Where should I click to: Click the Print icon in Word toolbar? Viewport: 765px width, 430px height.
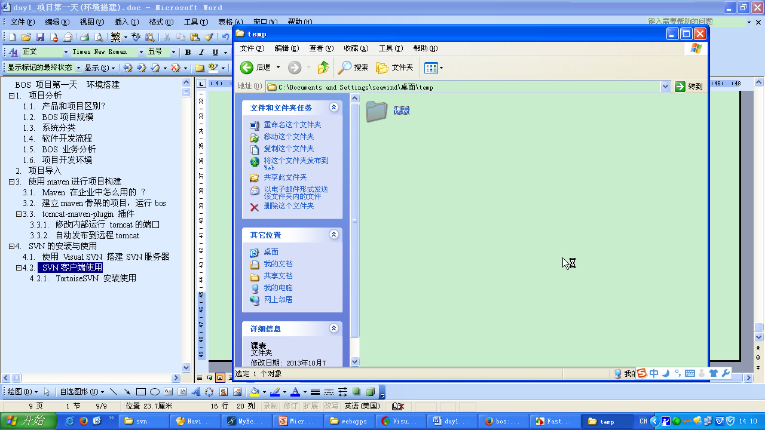point(85,37)
